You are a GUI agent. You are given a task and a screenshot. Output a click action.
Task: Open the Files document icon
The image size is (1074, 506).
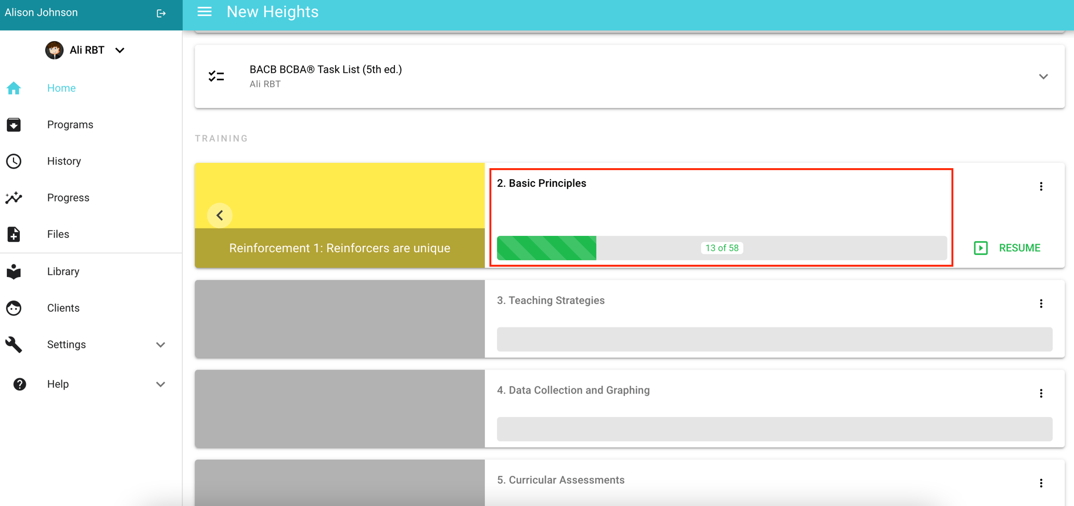(14, 234)
